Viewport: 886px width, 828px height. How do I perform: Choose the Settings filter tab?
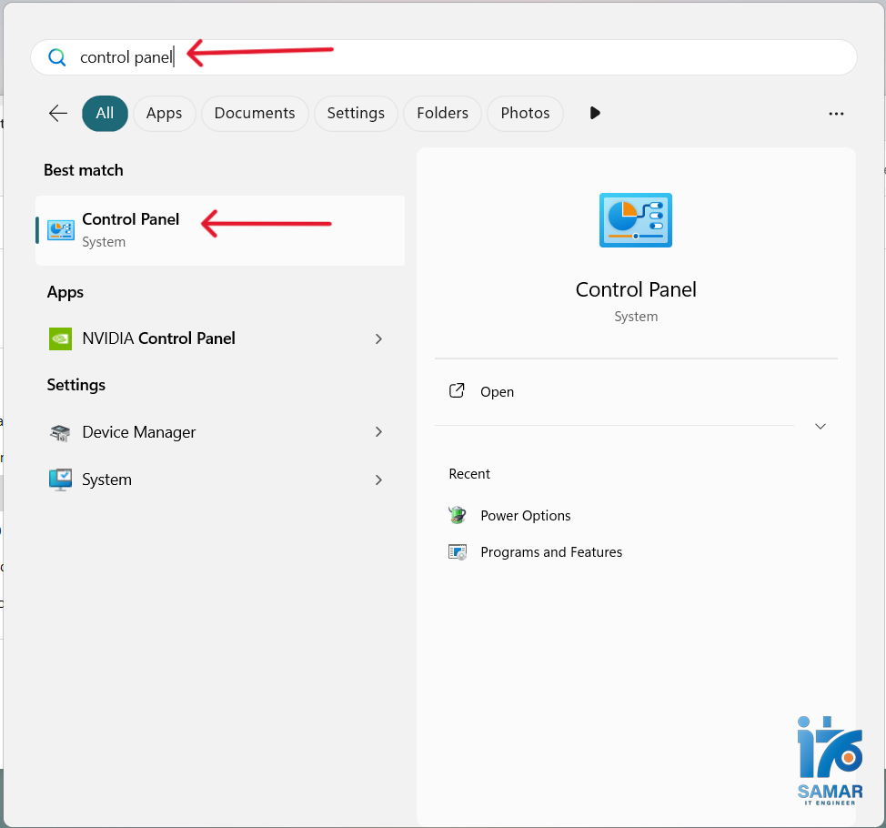(x=356, y=113)
